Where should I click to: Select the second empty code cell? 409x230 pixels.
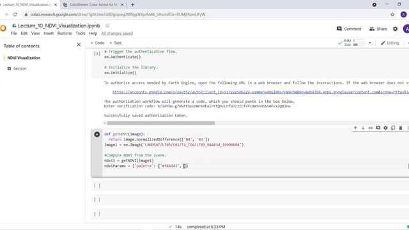pos(250,200)
